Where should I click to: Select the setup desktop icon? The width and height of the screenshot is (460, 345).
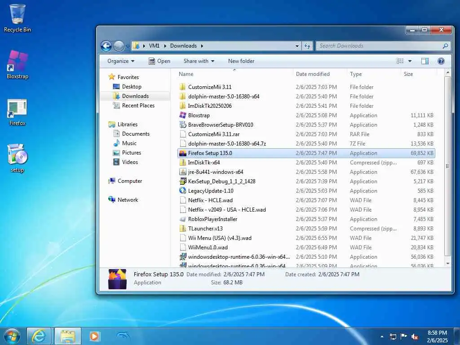[x=17, y=159]
